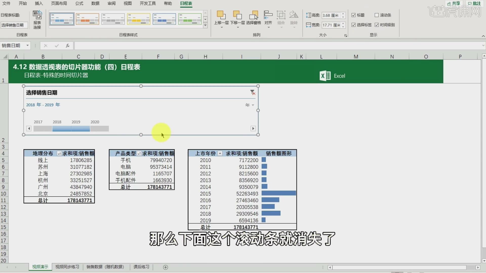
Task: Decrease width with spinner down arrow
Action: pyautogui.click(x=343, y=27)
